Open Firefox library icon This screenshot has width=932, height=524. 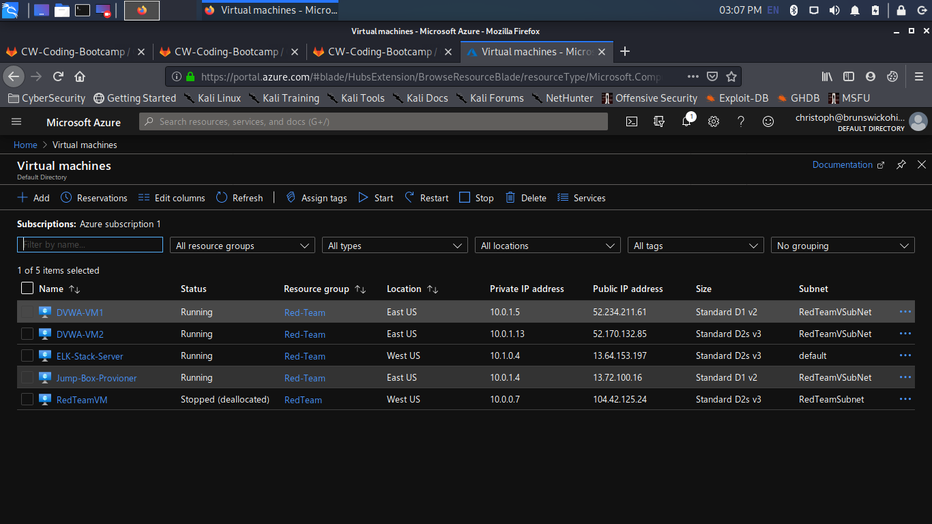[x=827, y=76]
